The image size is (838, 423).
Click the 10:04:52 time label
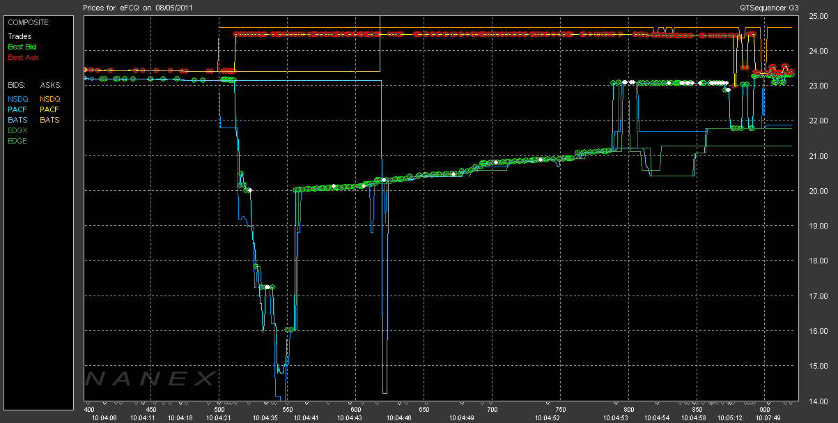(546, 418)
